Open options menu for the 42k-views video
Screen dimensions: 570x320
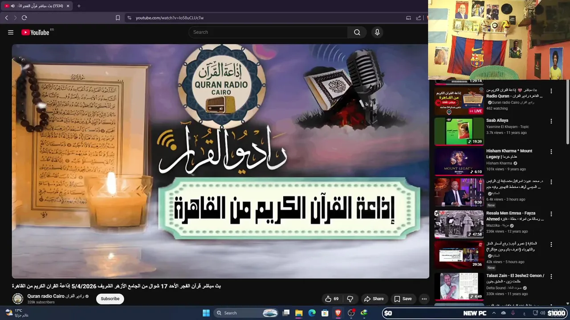pyautogui.click(x=551, y=244)
